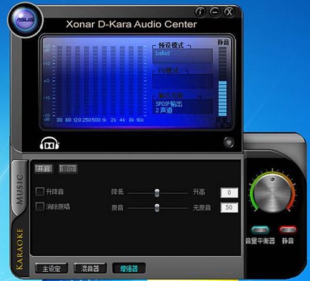Image resolution: width=310 pixels, height=281 pixels.
Task: Minimize the Xonar D-Kara Audio Center
Action: [x=215, y=12]
